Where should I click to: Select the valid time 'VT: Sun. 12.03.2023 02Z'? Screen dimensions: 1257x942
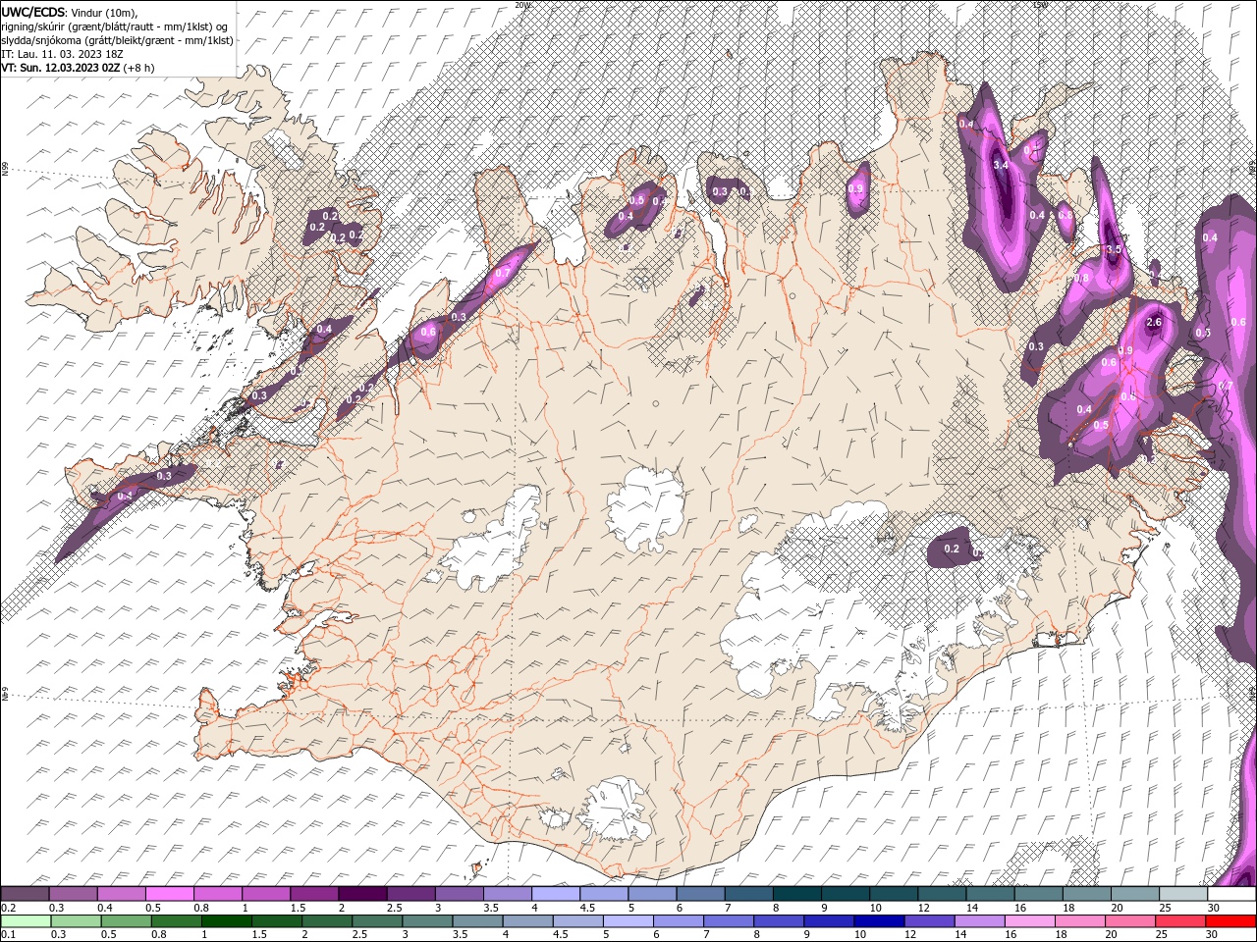[x=61, y=68]
